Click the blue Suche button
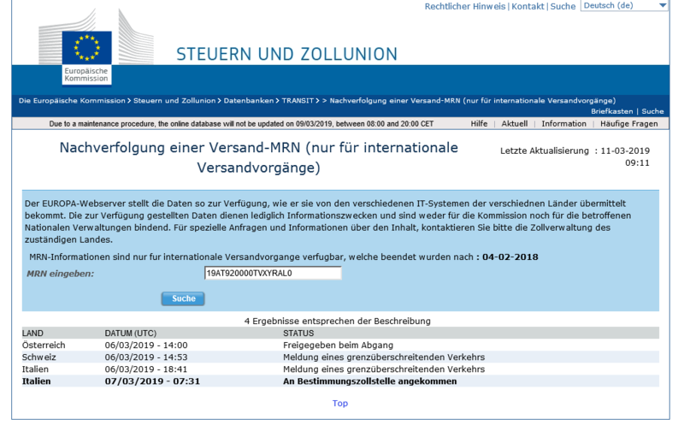Image resolution: width=684 pixels, height=431 pixels. tap(183, 298)
